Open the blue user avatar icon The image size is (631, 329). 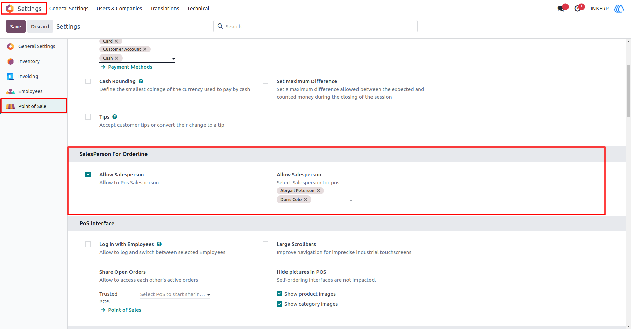click(x=619, y=9)
